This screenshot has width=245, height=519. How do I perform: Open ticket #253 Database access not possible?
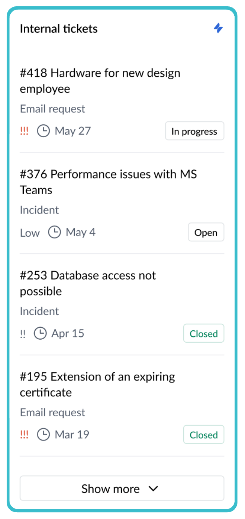pyautogui.click(x=87, y=283)
